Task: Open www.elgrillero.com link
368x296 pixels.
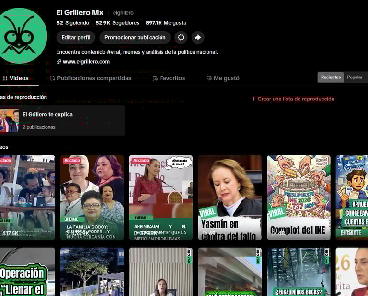Action: click(86, 62)
